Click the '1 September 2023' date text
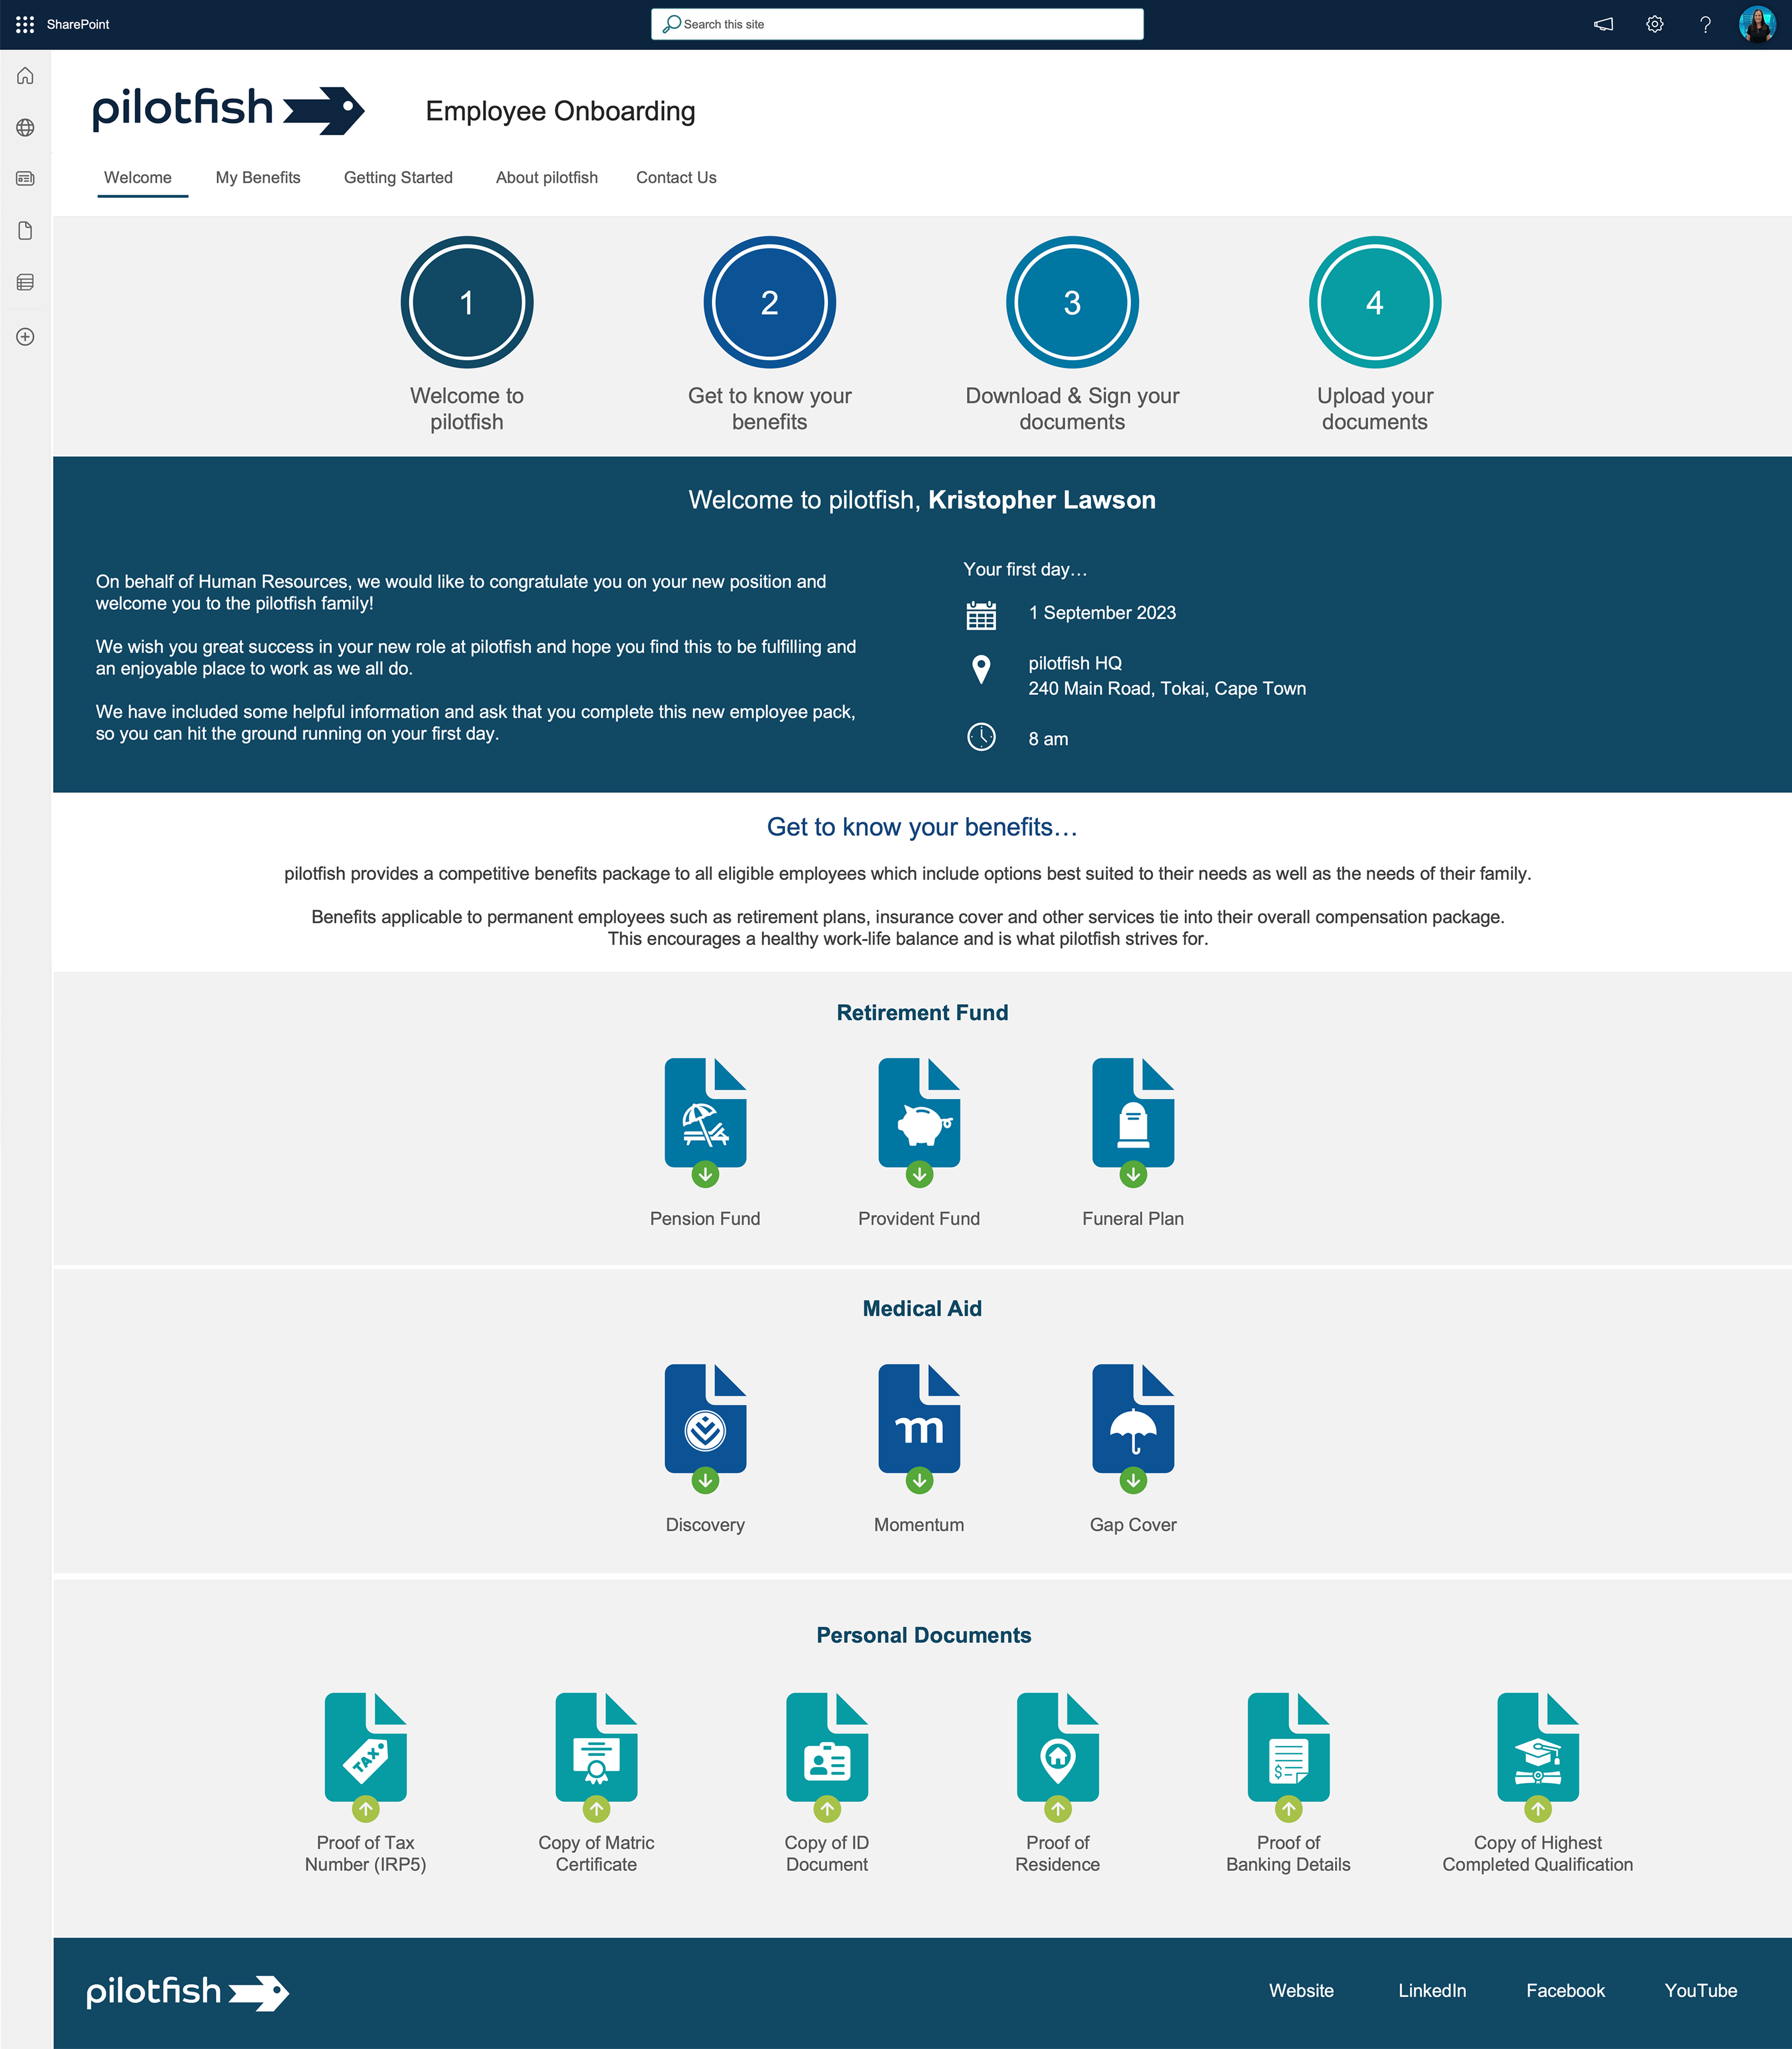1792x2049 pixels. point(1102,612)
